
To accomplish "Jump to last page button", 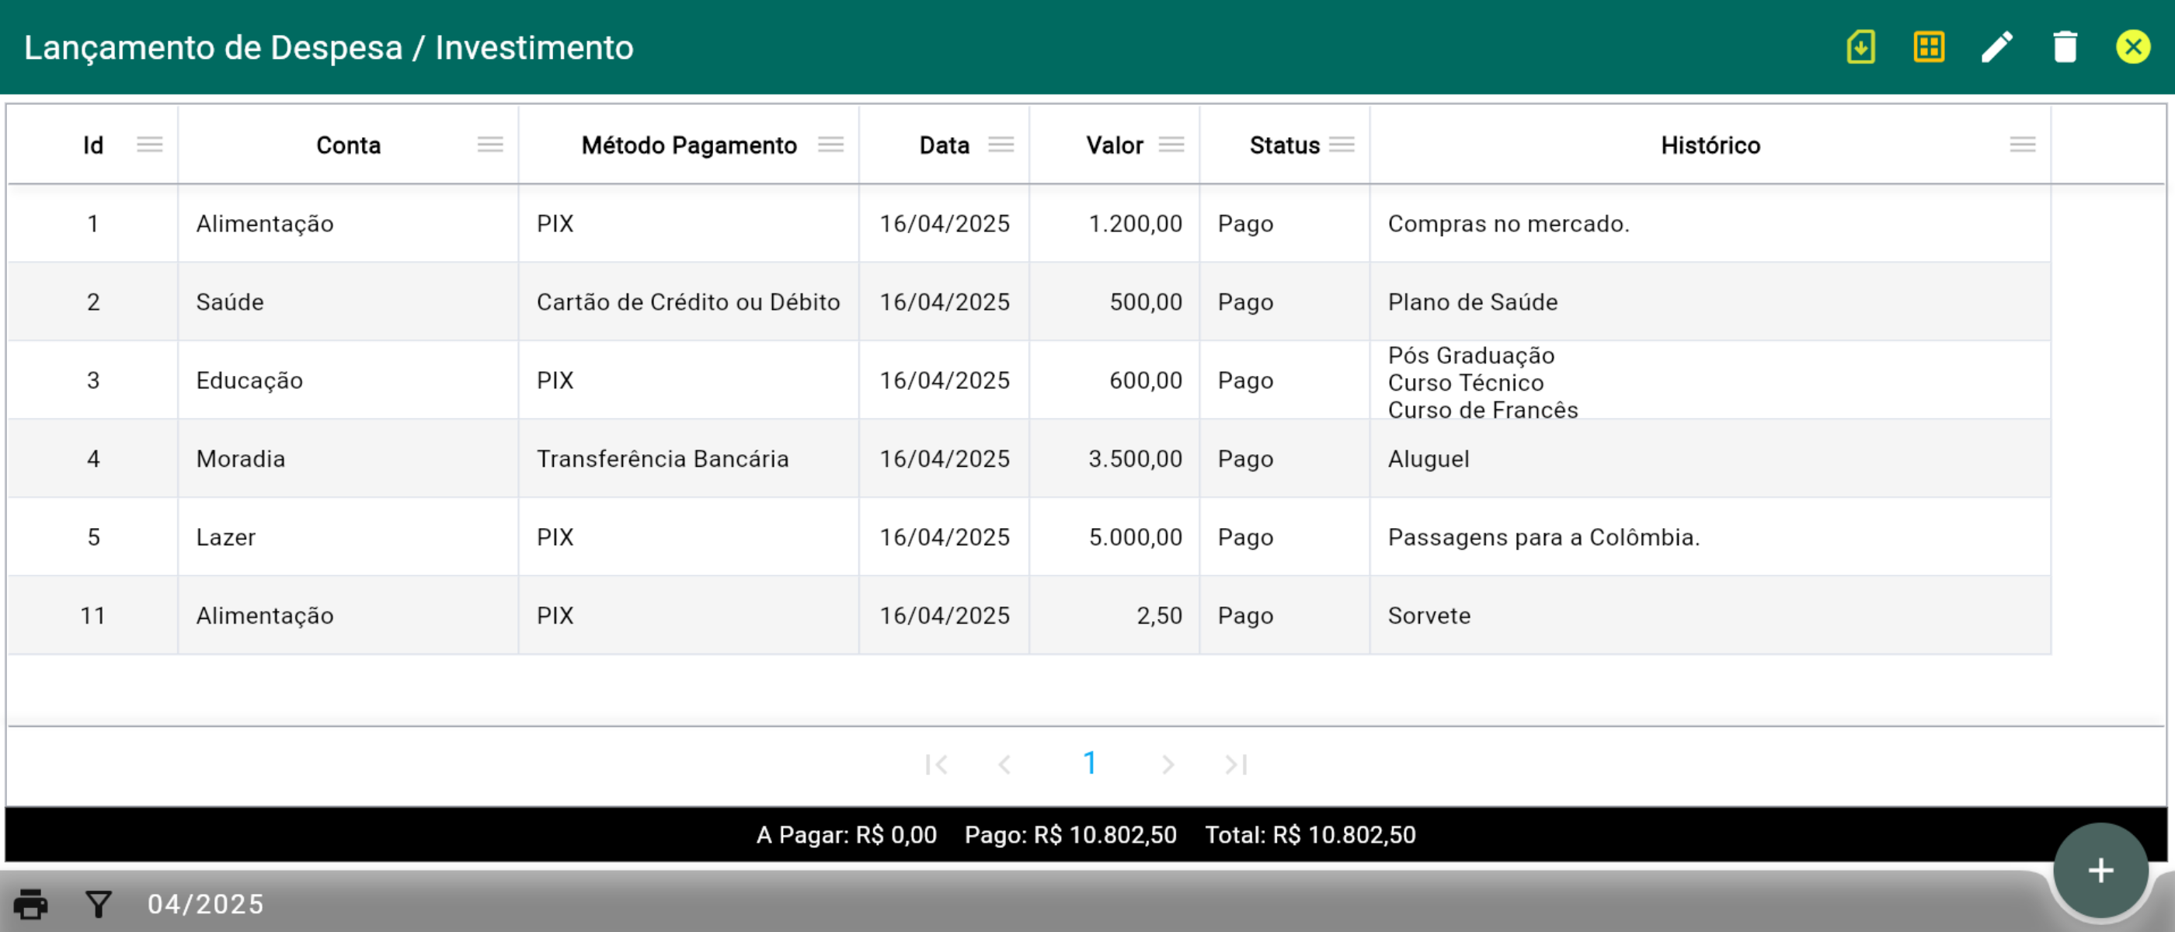I will point(1236,765).
